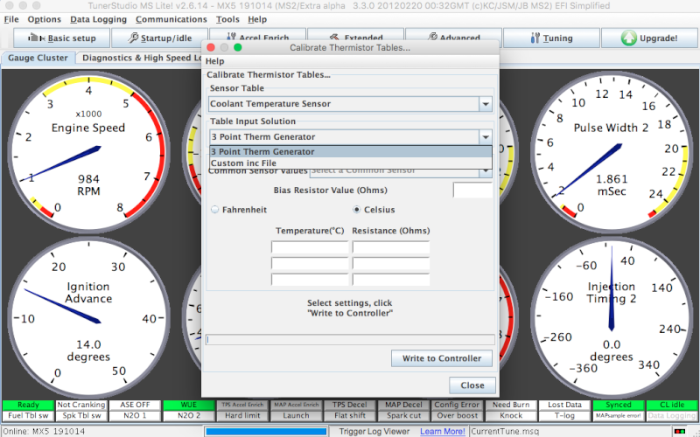Screen dimensions: 700x437
Task: Click the Ignition Advance gauge
Action: tap(88, 317)
